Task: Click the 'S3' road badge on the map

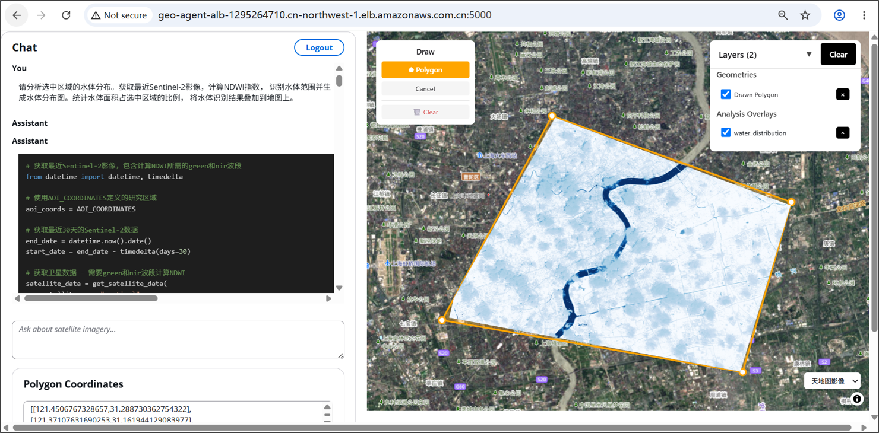Action: tap(755, 371)
